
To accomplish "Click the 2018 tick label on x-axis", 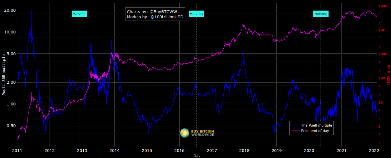I will click(244, 151).
